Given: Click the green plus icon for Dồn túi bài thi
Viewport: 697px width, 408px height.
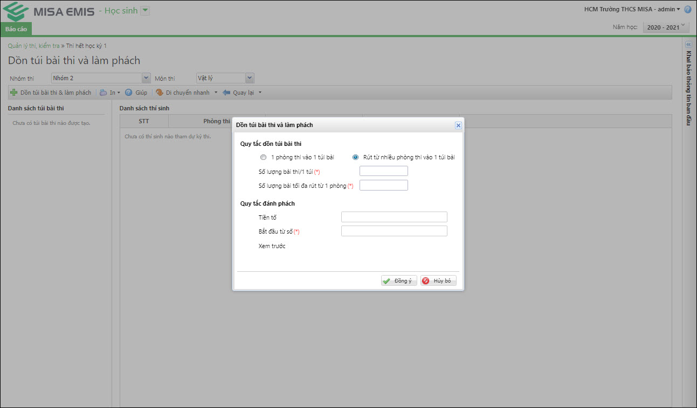Looking at the screenshot, I should (x=14, y=93).
